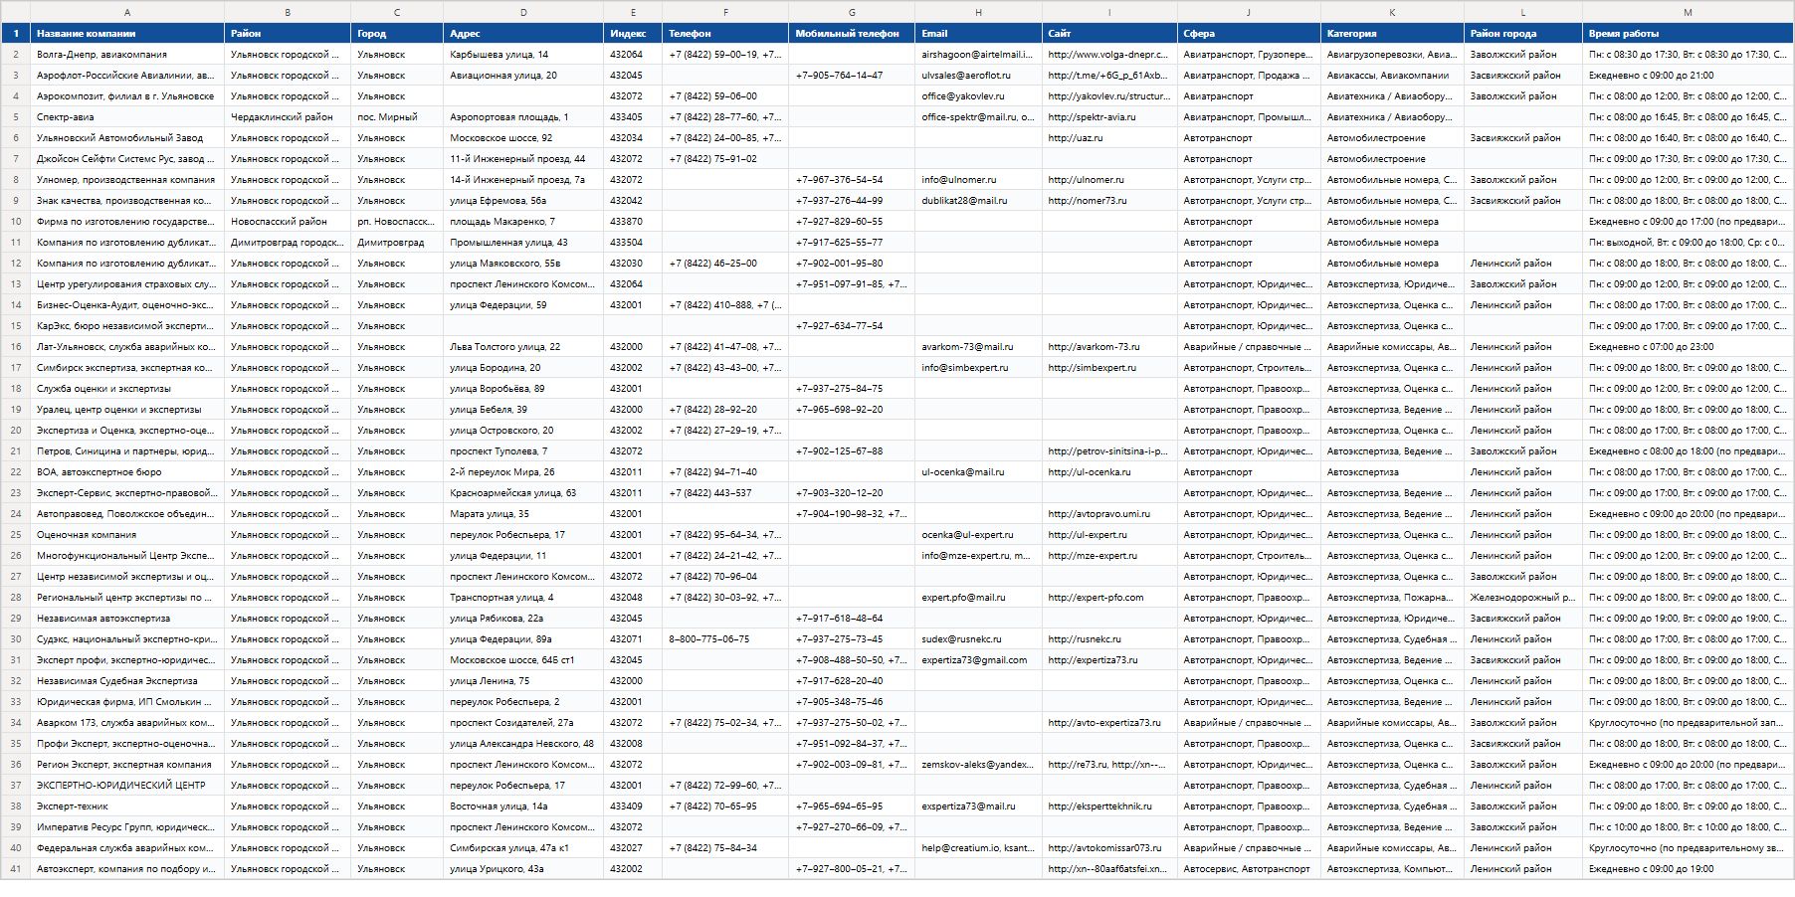Select the "Время работы" header cell
Image resolution: width=1795 pixels, height=897 pixels.
tap(1688, 33)
